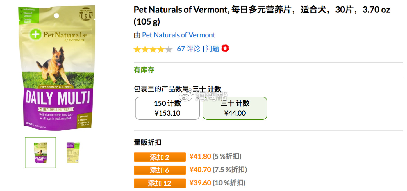The width and height of the screenshot is (407, 191).
Task: Open the 问题 questions link
Action: [212, 49]
